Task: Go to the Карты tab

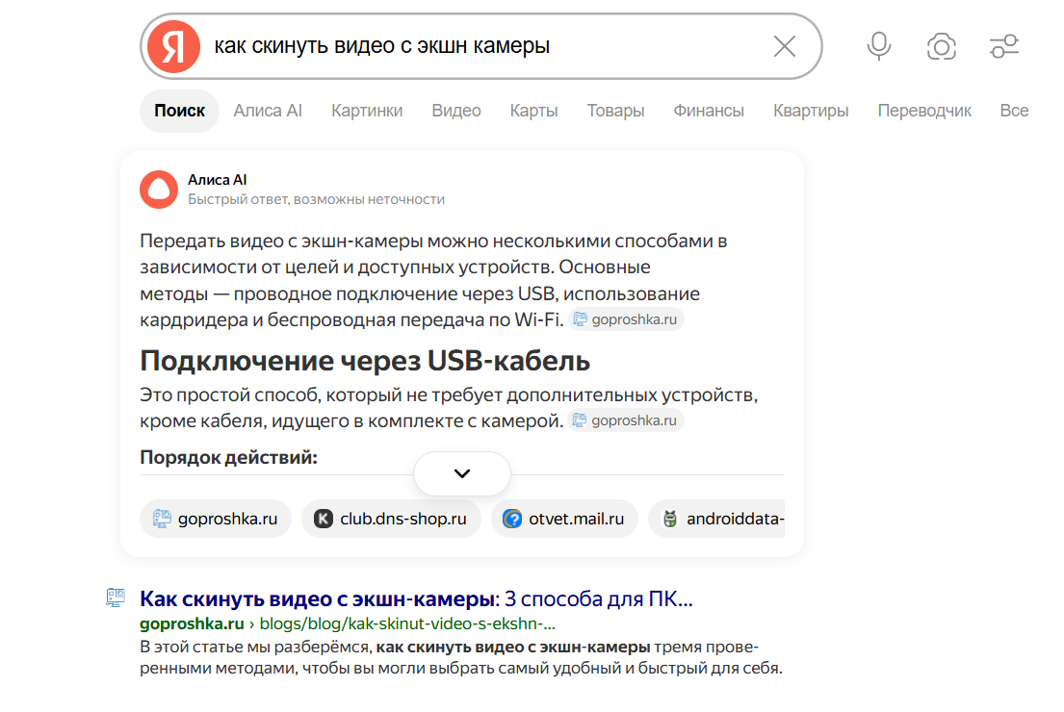Action: 533,111
